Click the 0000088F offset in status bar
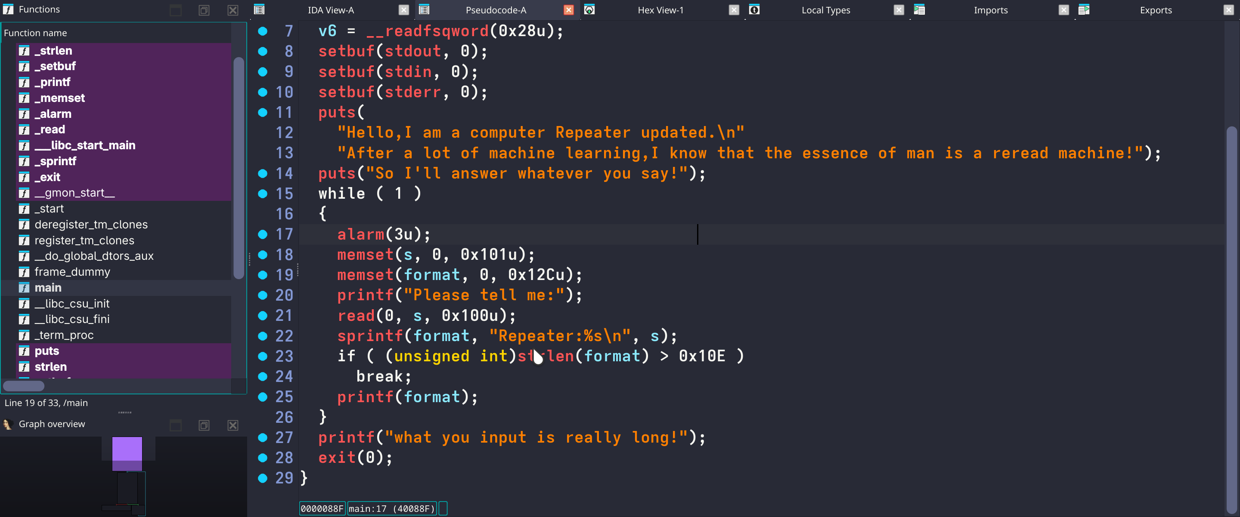This screenshot has width=1240, height=517. (x=322, y=509)
